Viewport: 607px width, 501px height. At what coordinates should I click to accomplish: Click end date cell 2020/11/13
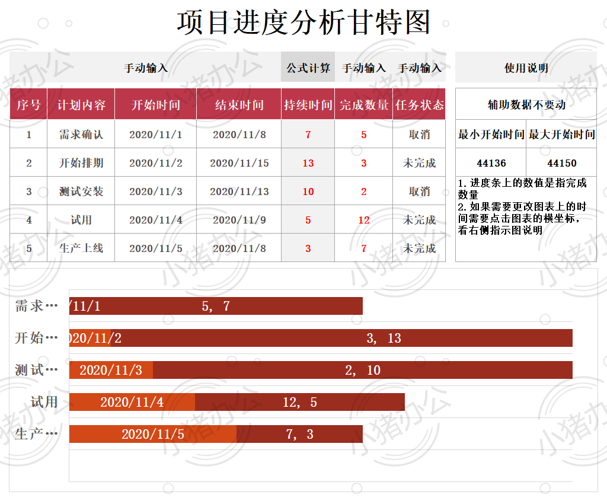coord(239,191)
